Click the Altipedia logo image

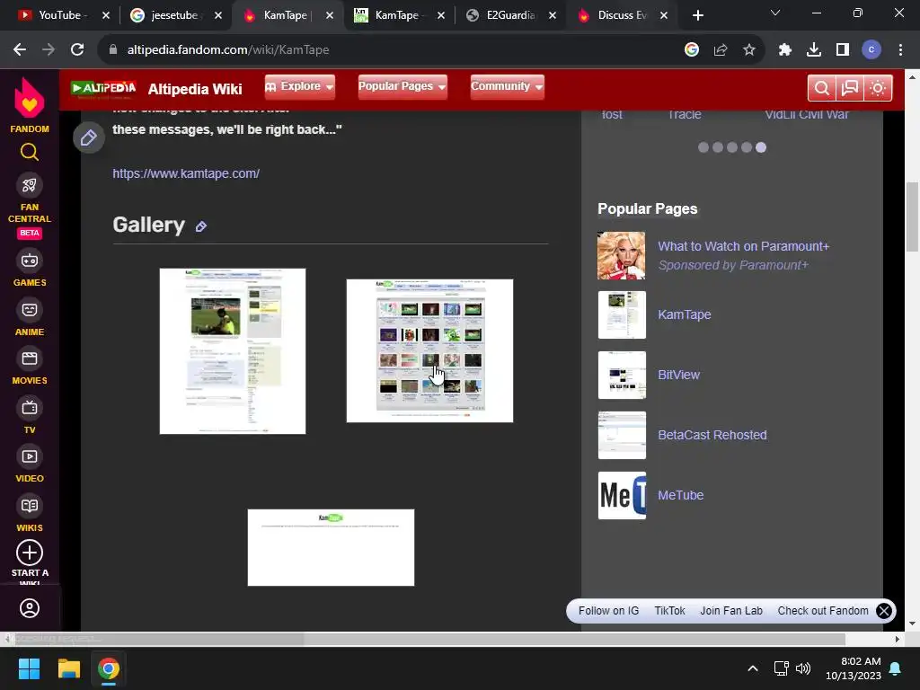[103, 89]
